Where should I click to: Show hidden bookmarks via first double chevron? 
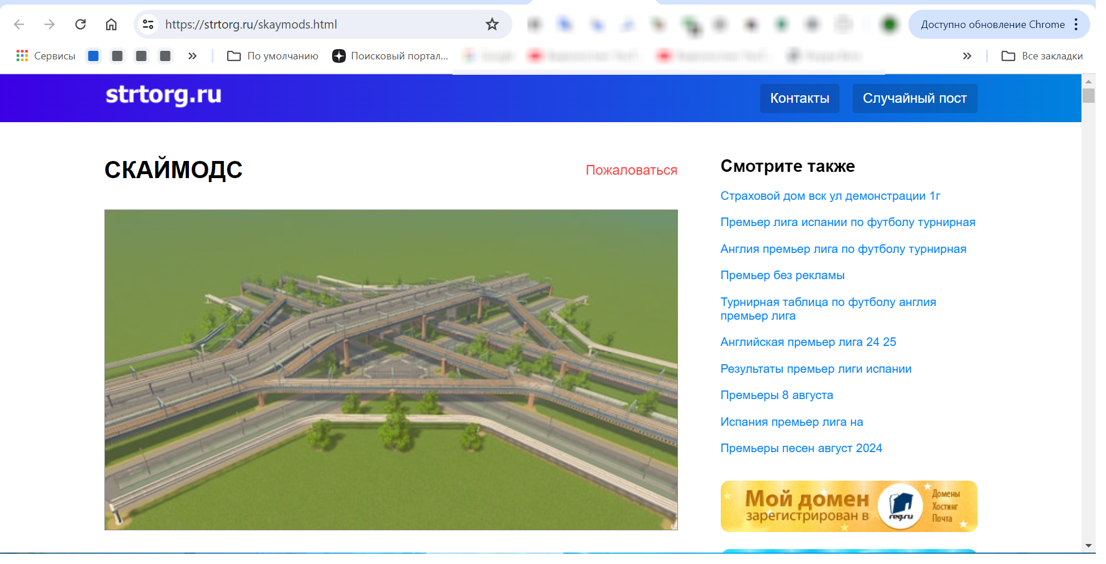pyautogui.click(x=192, y=56)
